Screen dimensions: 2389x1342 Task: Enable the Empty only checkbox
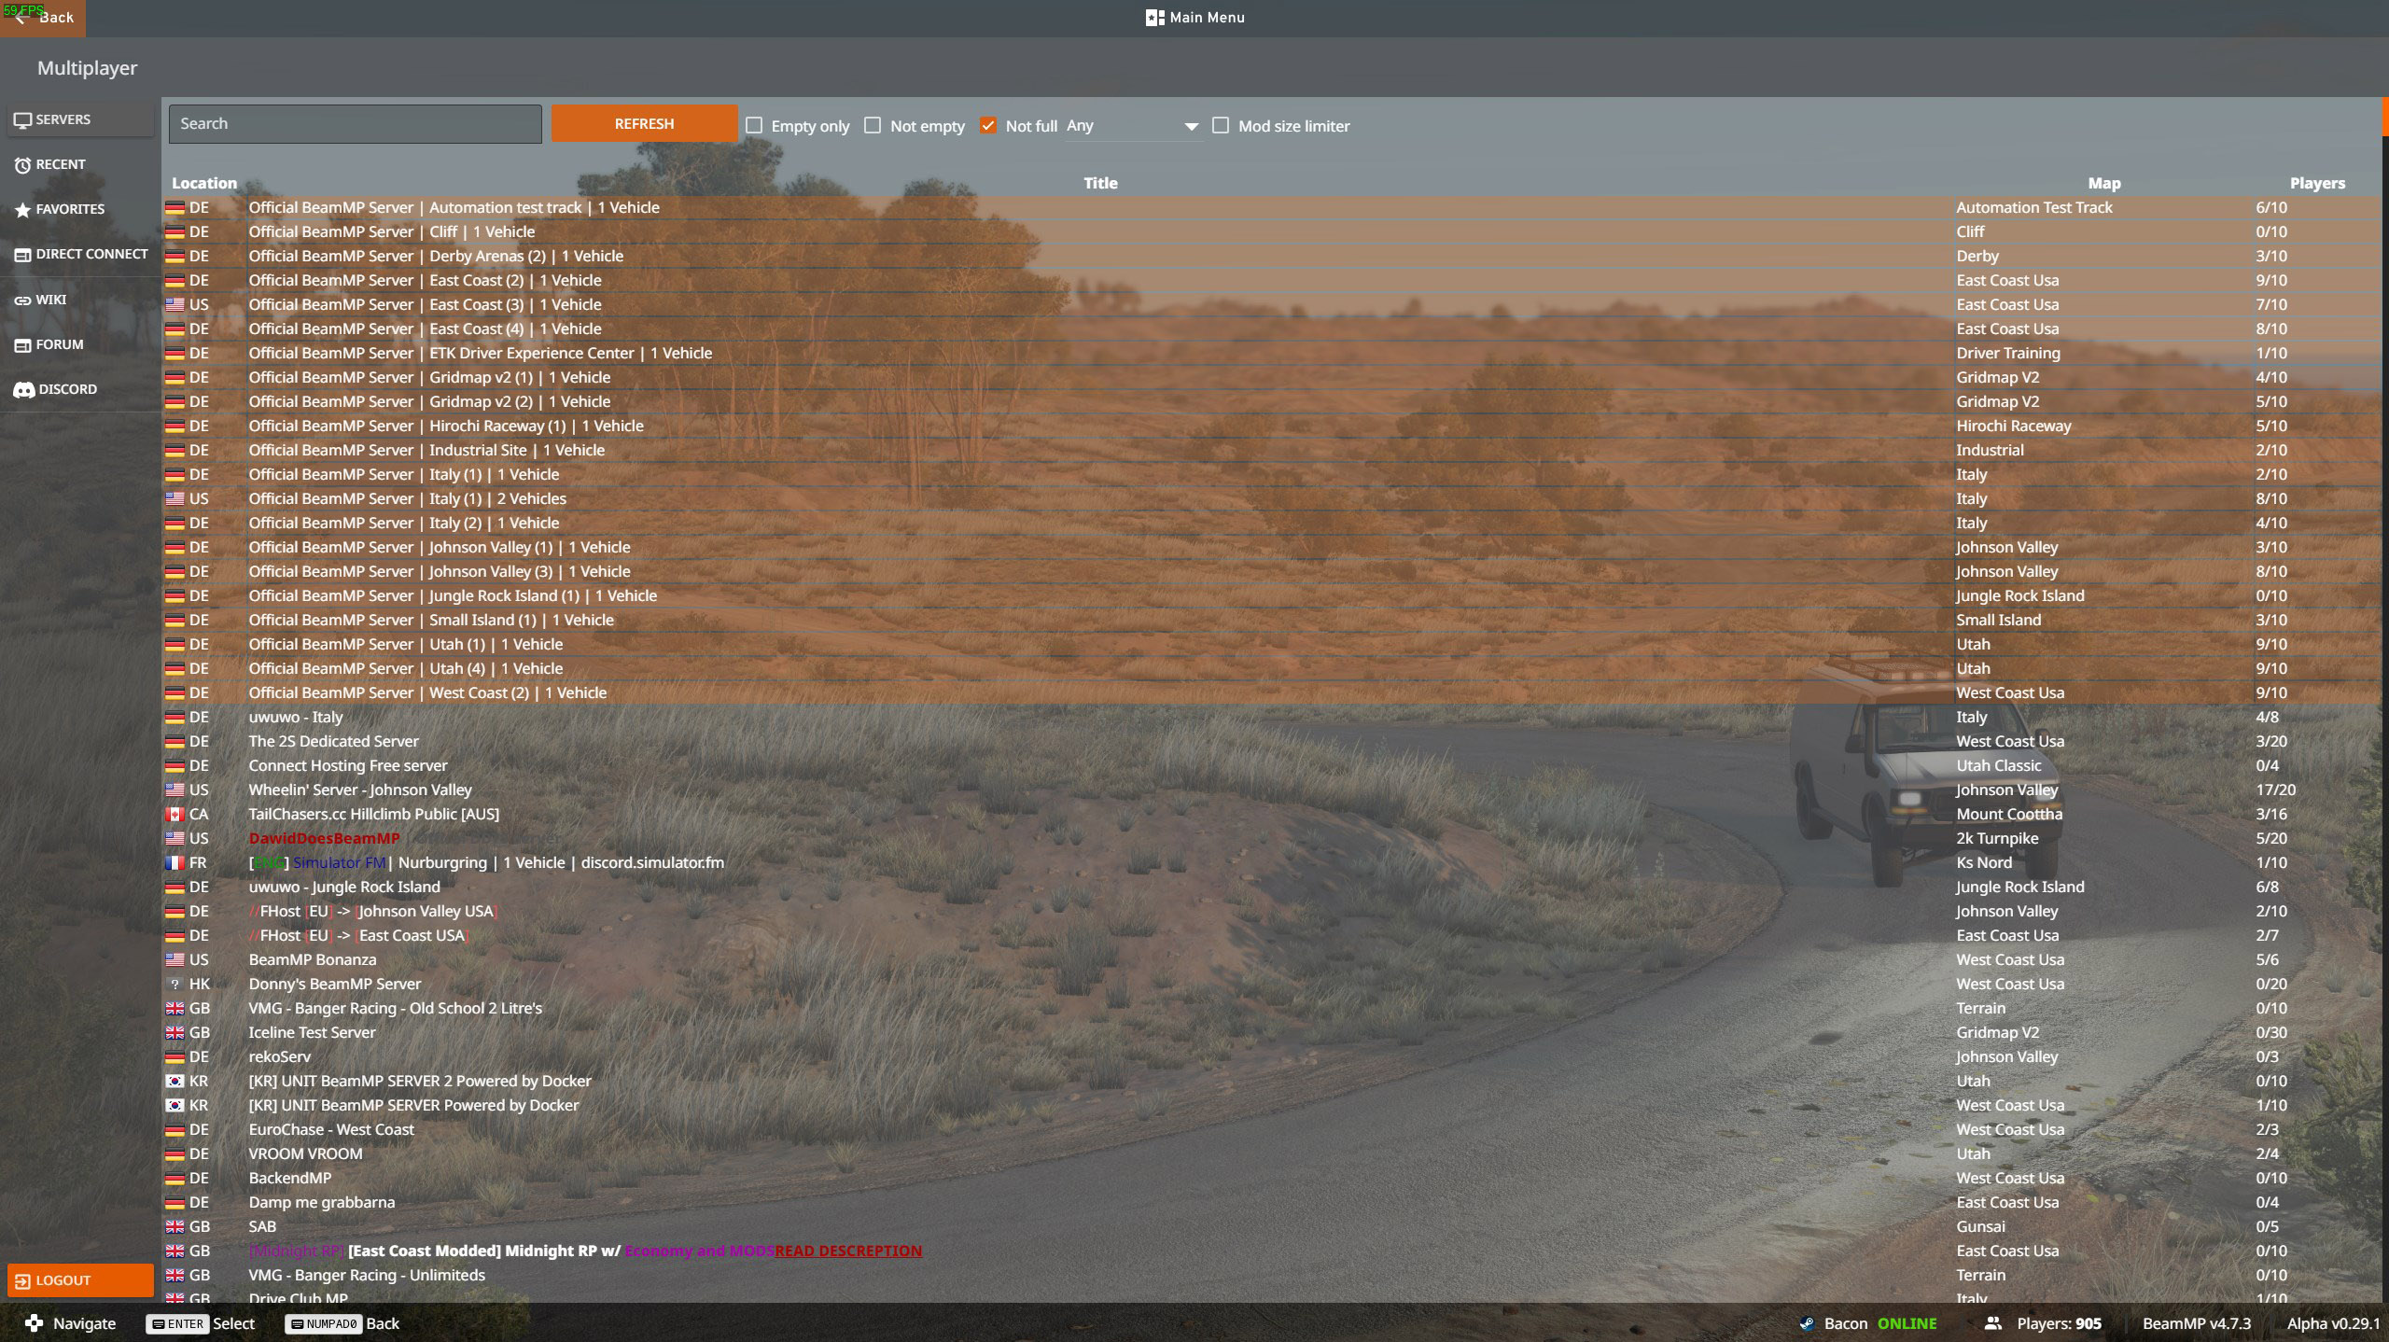754,125
